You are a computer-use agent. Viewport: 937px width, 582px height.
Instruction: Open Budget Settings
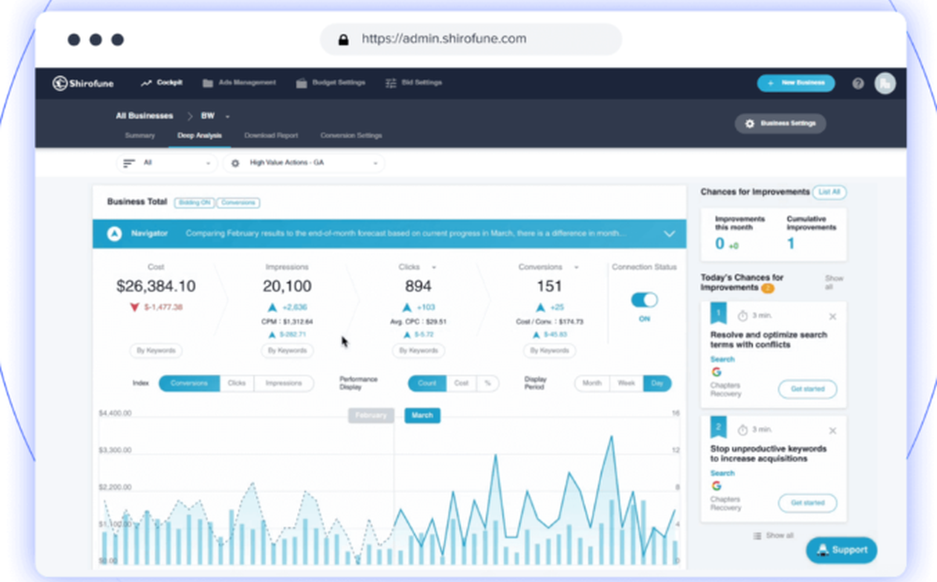[x=331, y=82]
